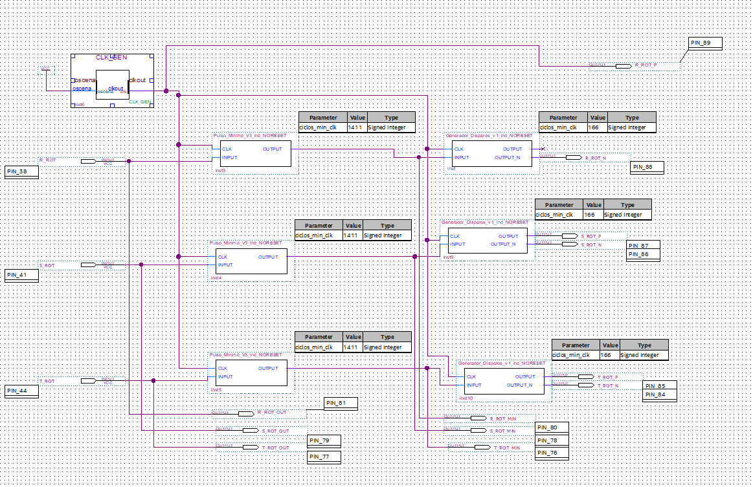The width and height of the screenshot is (753, 487).
Task: Select the T_ROT_OUT output pin symbol
Action: pyautogui.click(x=250, y=447)
